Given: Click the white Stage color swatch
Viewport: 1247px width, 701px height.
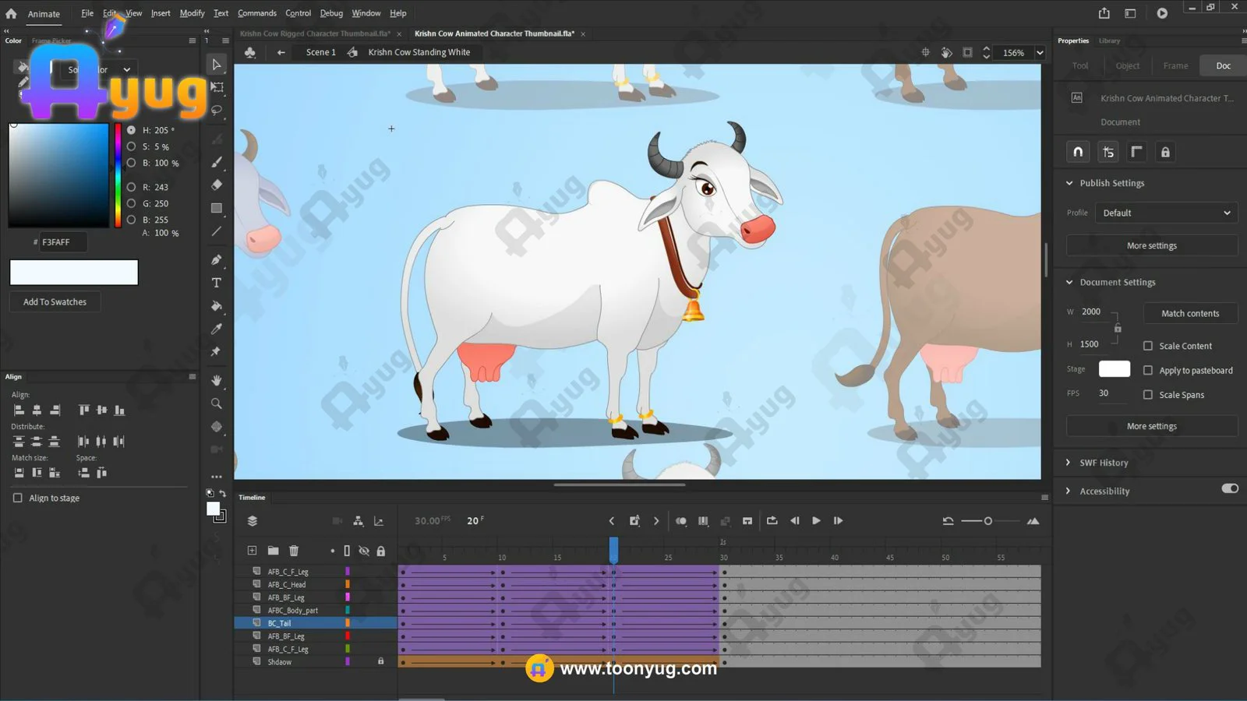Looking at the screenshot, I should click(x=1114, y=369).
